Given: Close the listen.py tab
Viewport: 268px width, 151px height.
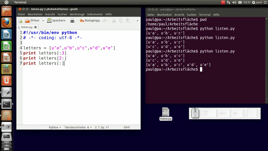Looking at the screenshot, I should coord(35,27).
